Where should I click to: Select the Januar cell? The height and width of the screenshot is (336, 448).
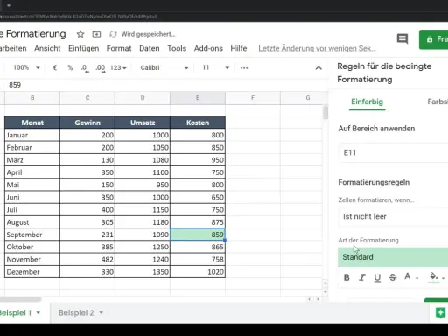click(x=32, y=135)
